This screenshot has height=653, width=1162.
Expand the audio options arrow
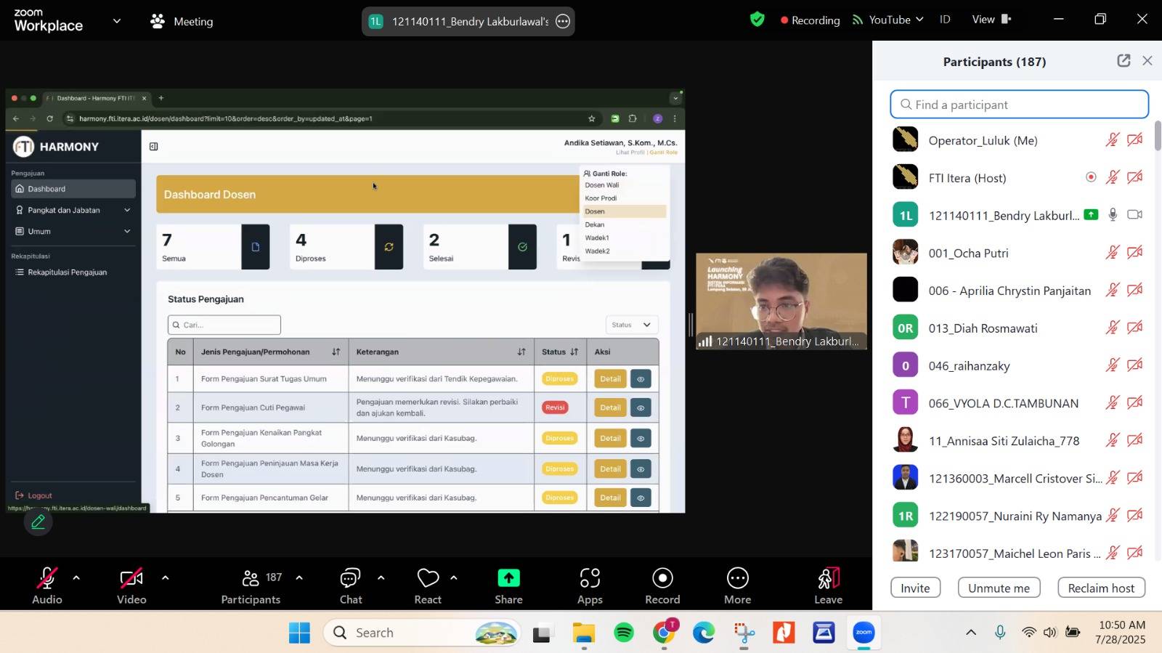pos(76,578)
